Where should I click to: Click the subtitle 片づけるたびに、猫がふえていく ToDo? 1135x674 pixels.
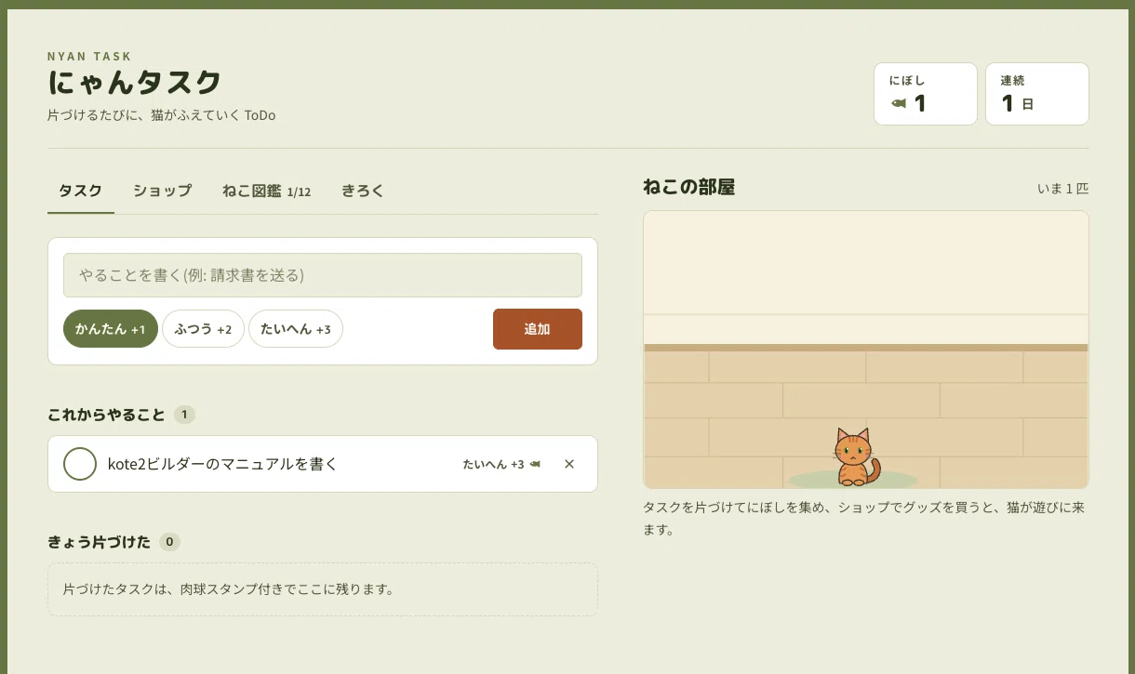tap(161, 116)
